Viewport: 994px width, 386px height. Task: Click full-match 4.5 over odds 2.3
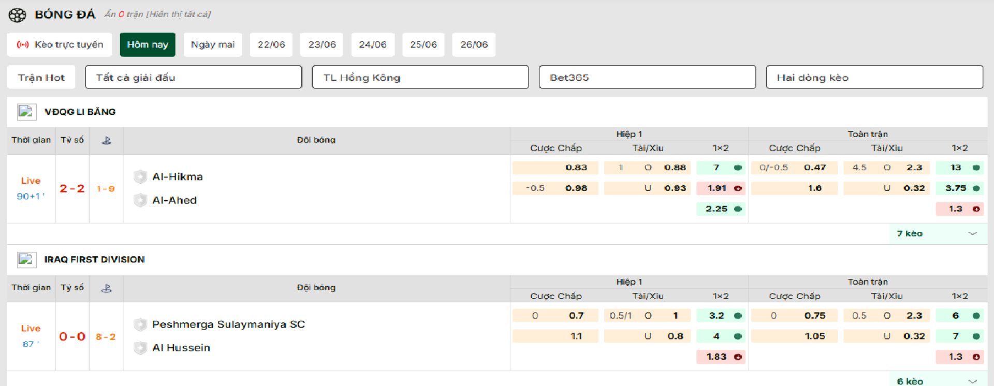pyautogui.click(x=887, y=168)
